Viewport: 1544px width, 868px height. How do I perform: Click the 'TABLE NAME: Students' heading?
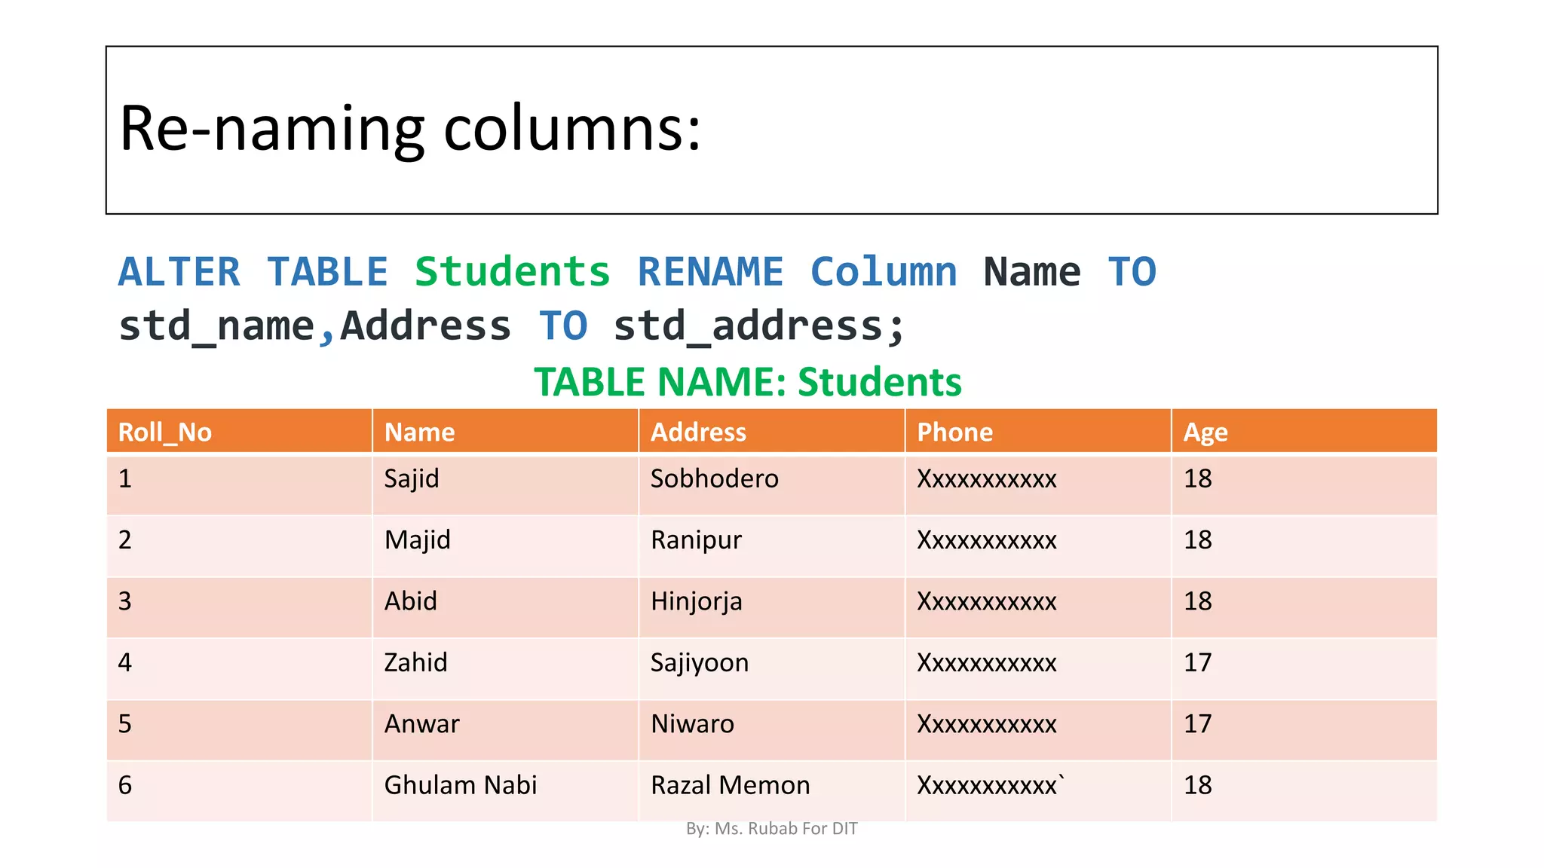pyautogui.click(x=748, y=381)
